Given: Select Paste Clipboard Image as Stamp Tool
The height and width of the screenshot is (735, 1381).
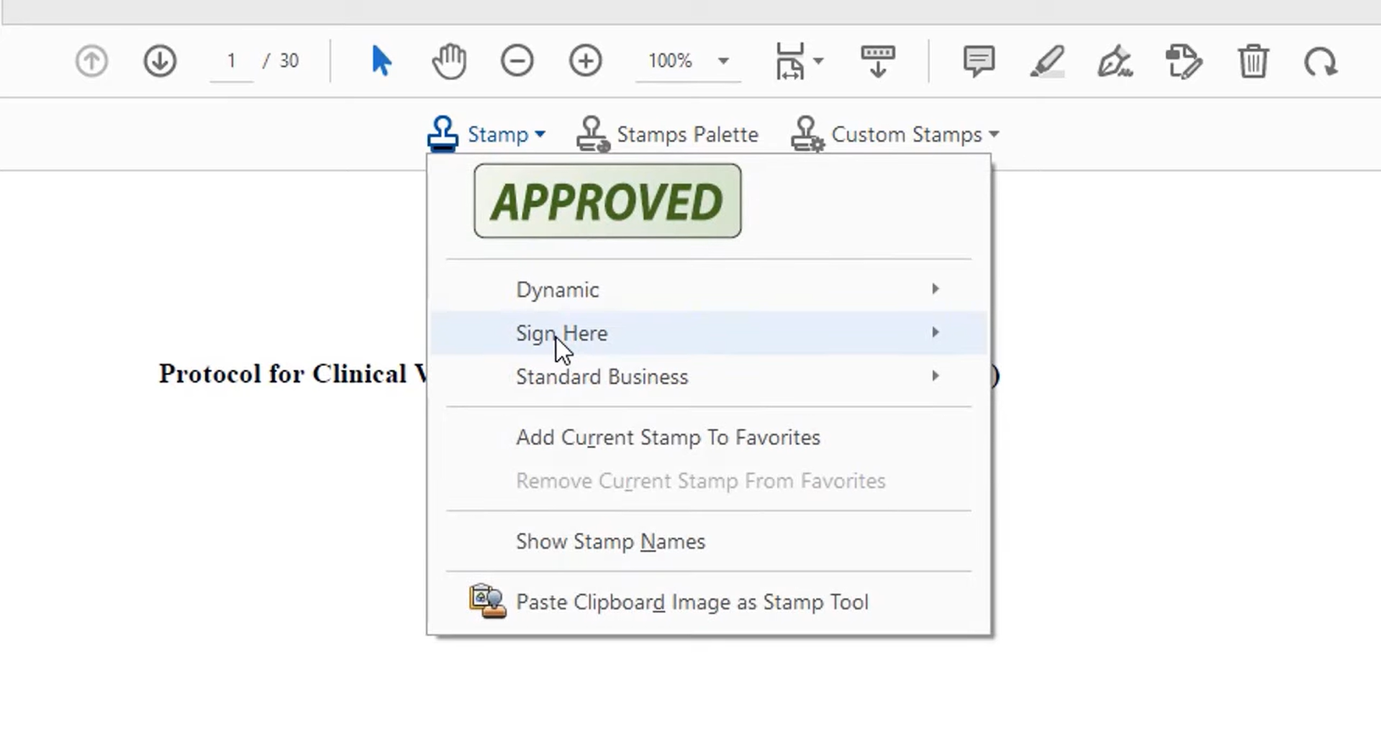Looking at the screenshot, I should tap(708, 602).
